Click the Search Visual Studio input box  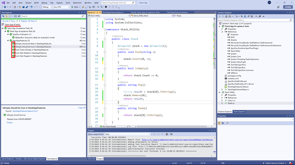(118, 3)
